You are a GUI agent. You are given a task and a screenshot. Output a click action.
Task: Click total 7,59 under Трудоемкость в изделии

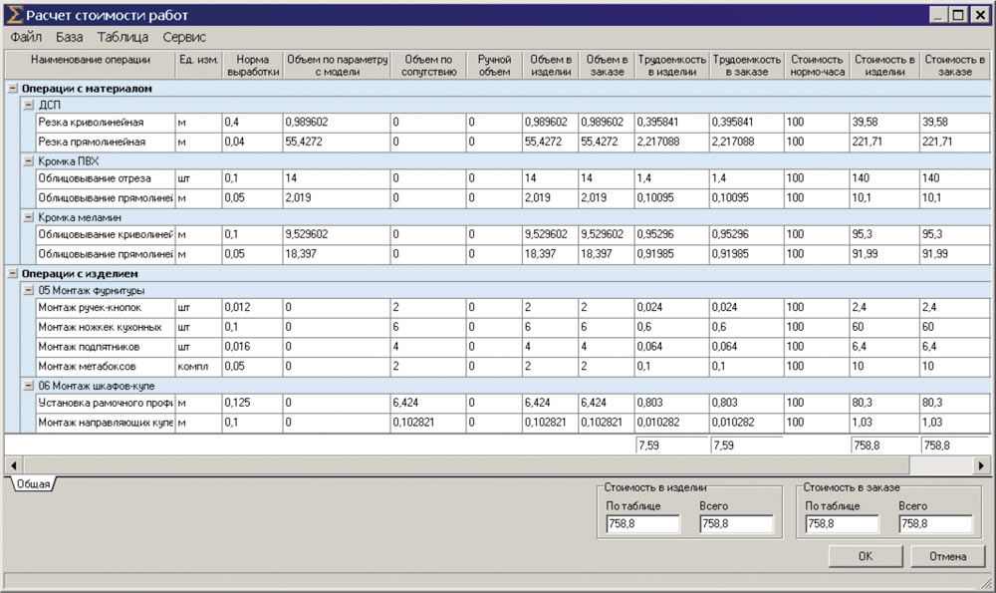pyautogui.click(x=671, y=445)
